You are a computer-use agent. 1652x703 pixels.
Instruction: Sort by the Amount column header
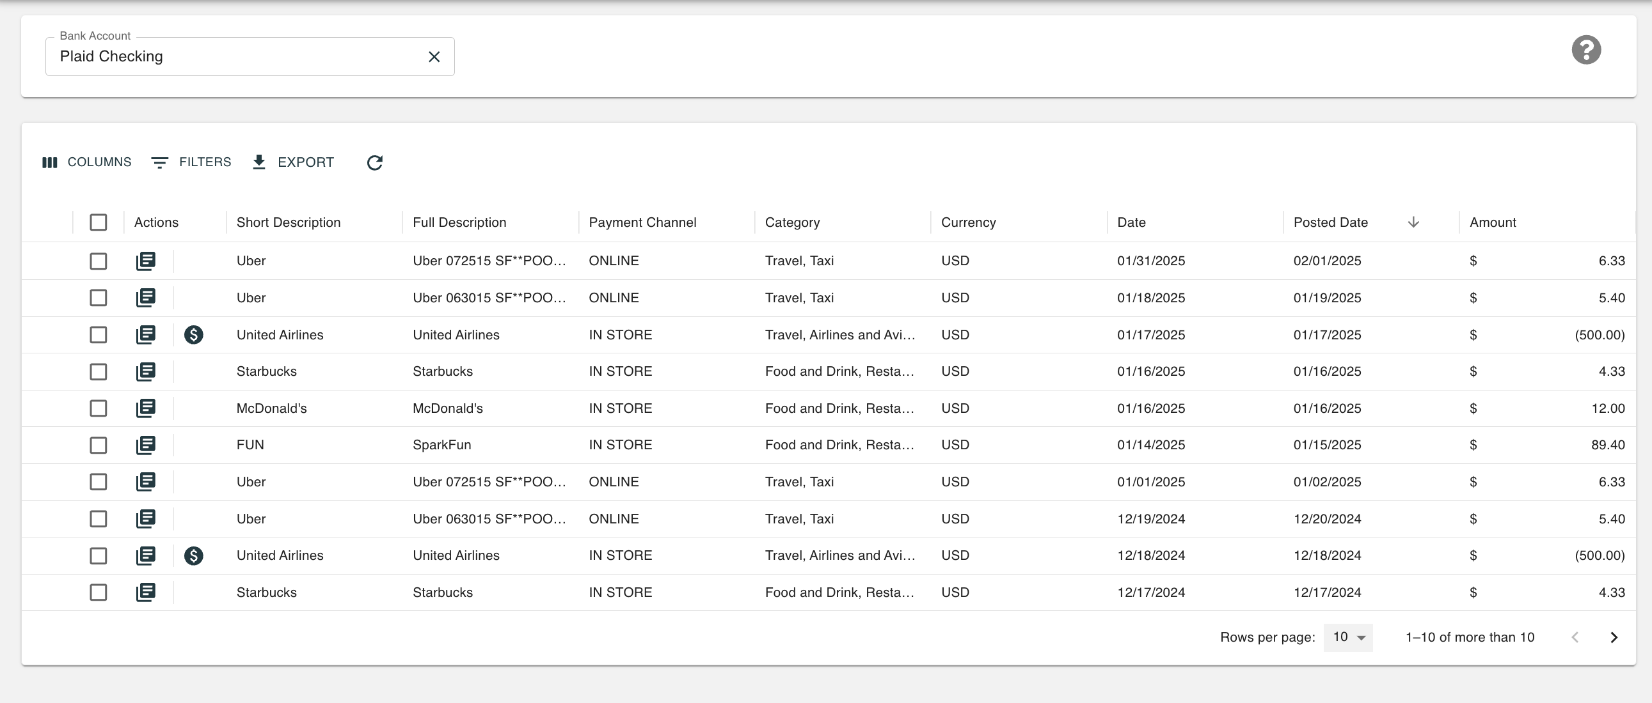click(1493, 222)
